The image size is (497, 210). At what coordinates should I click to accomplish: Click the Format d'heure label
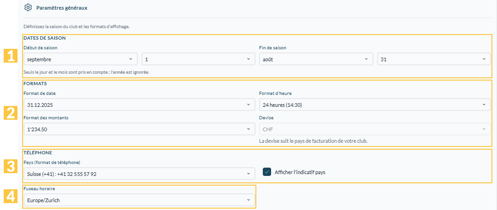(274, 93)
